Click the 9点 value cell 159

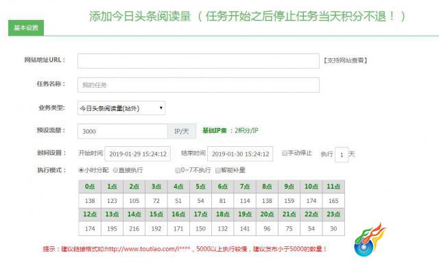pos(289,201)
